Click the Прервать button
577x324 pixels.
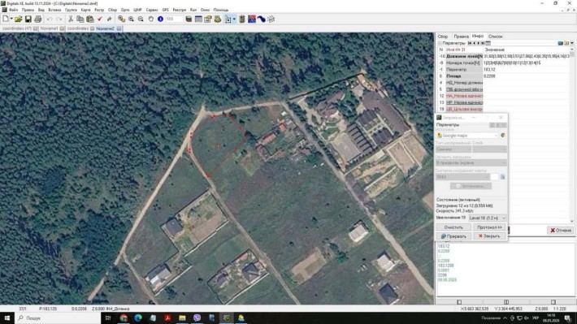(x=453, y=236)
